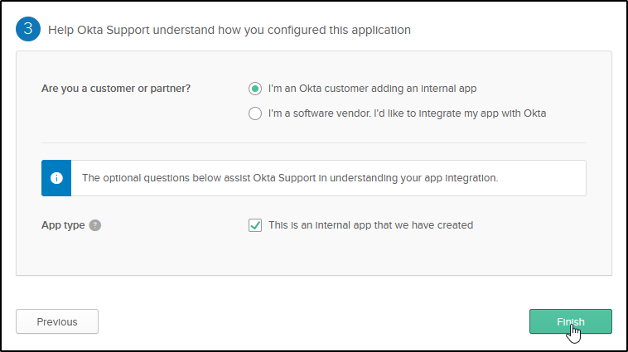Click the blue info icon in the banner
This screenshot has height=352, width=628.
[x=56, y=178]
